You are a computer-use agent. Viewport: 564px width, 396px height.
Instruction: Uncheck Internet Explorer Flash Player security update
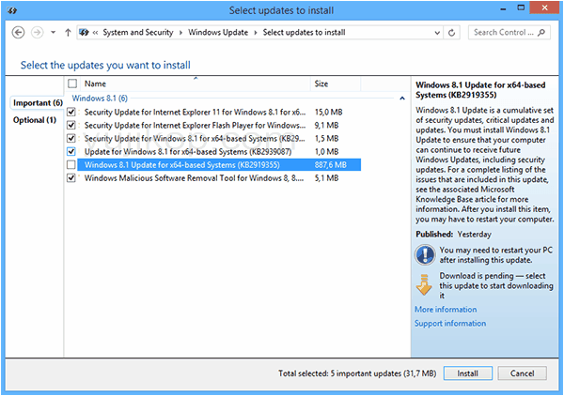(x=71, y=126)
